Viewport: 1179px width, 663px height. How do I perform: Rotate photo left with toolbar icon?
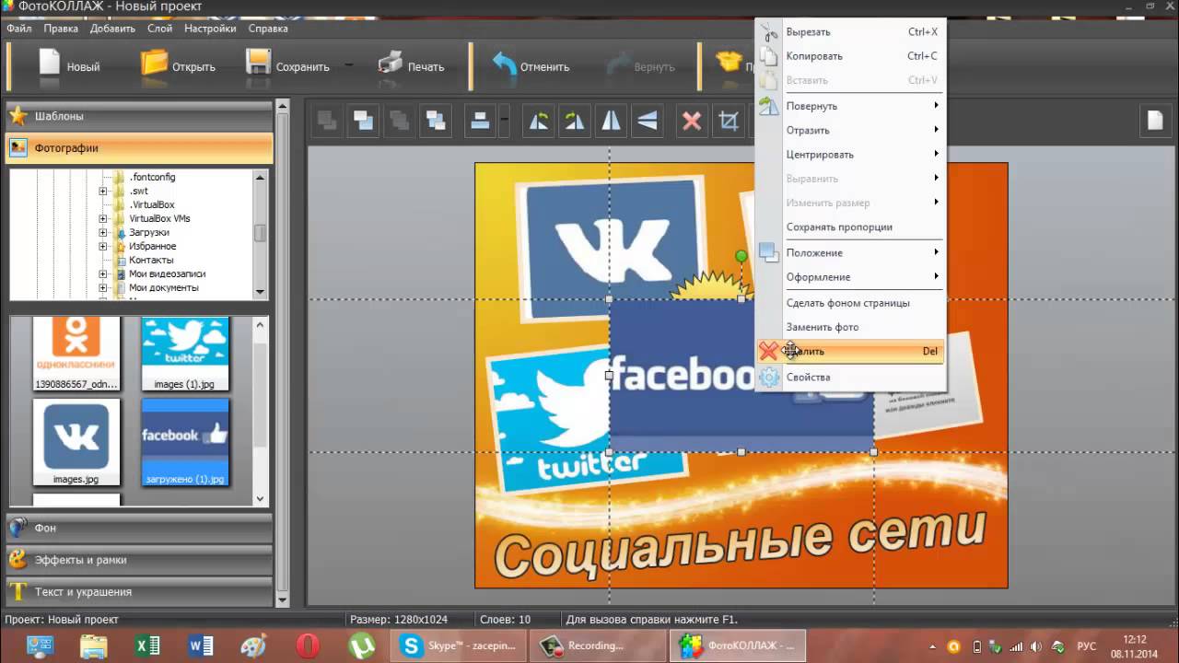tap(539, 121)
